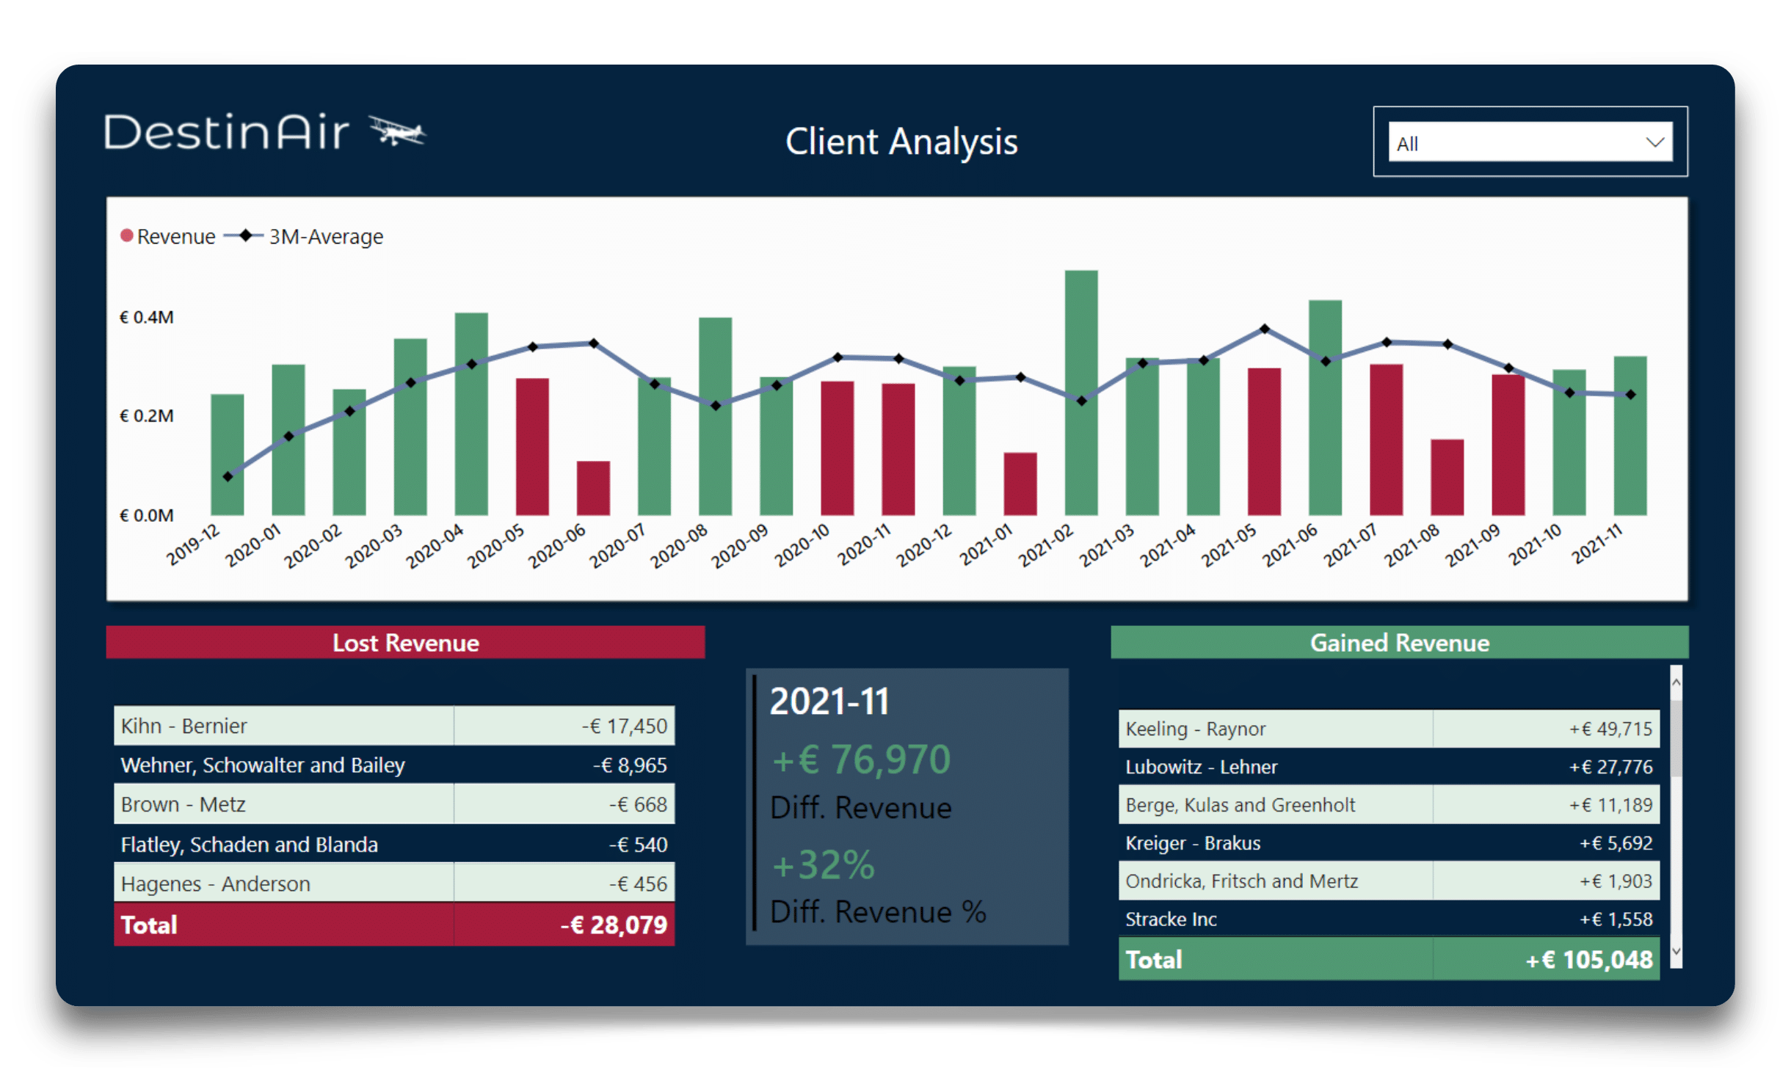Select the 2019-12 revenue bar

228,454
